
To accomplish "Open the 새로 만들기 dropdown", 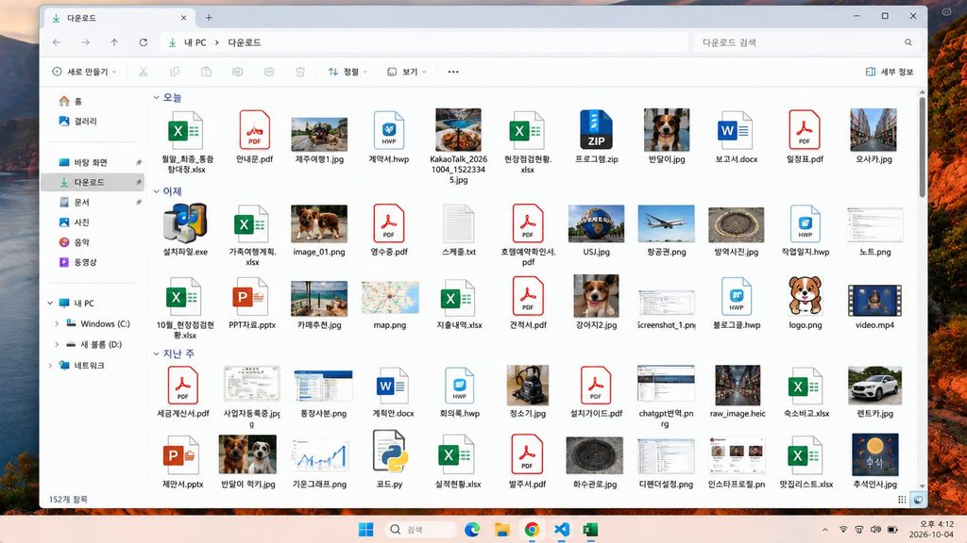I will [84, 72].
